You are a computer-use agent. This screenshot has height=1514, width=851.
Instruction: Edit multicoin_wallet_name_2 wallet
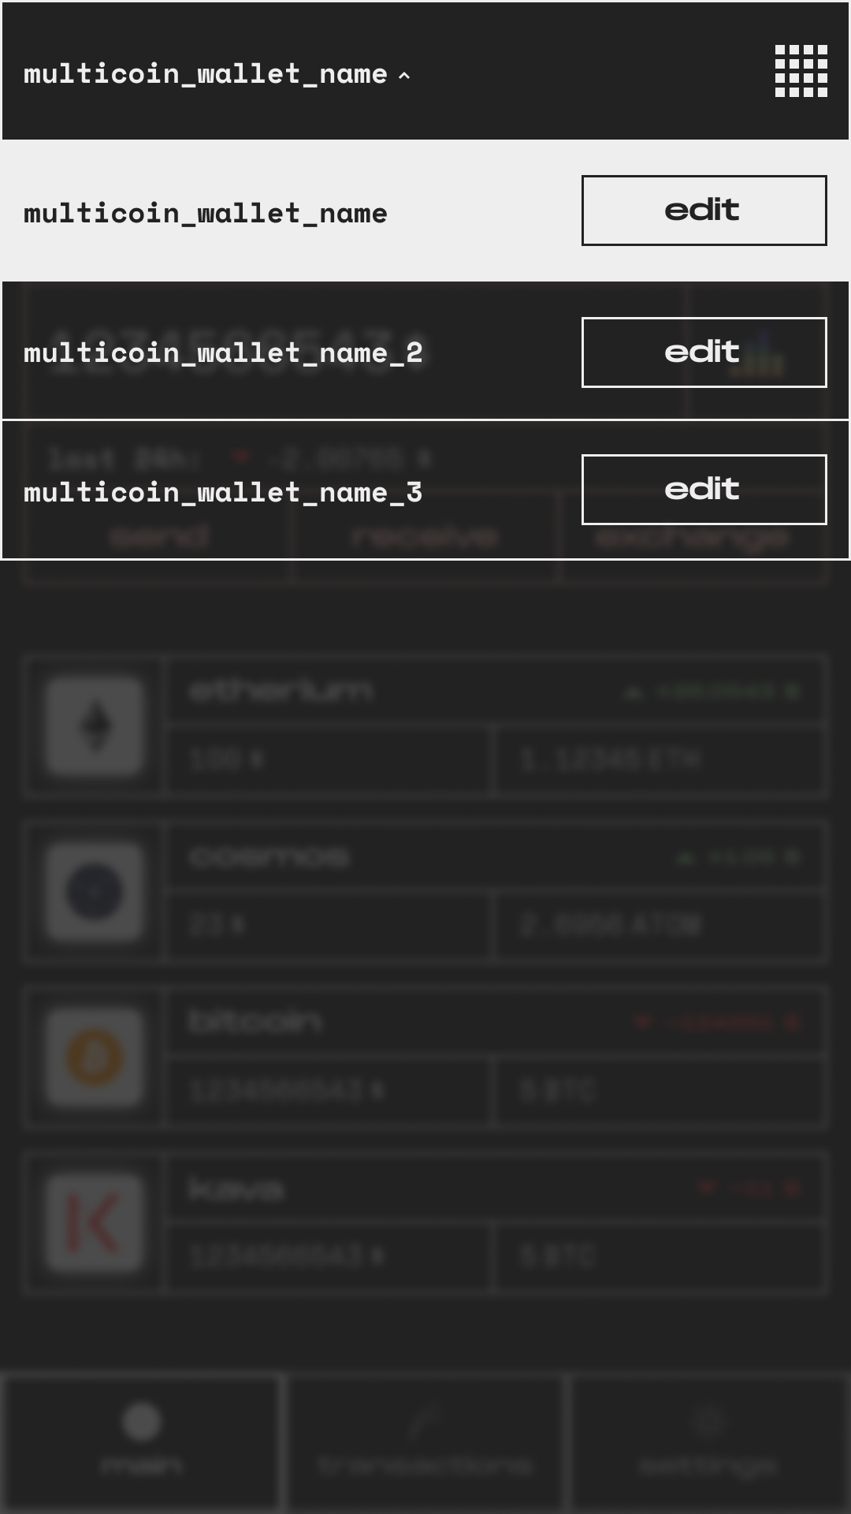click(x=704, y=352)
